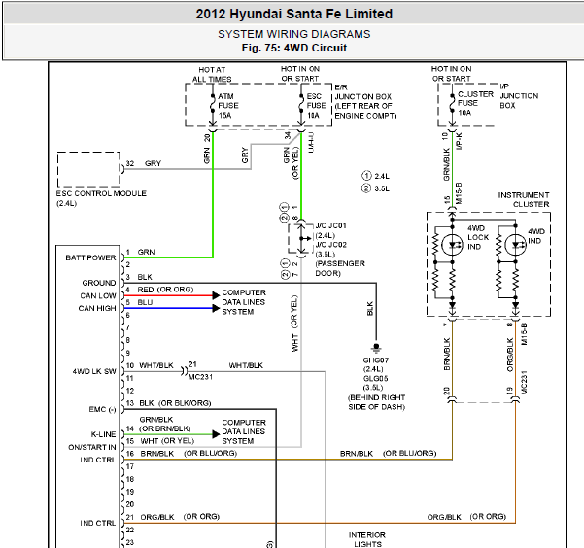Screen dimensions: 584x548
Task: Select the 4WD LOCK IND LED symbol
Action: 452,245
